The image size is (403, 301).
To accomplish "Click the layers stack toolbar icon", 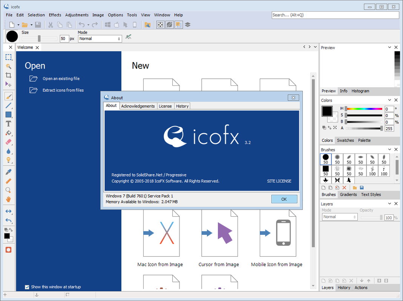I will (188, 24).
